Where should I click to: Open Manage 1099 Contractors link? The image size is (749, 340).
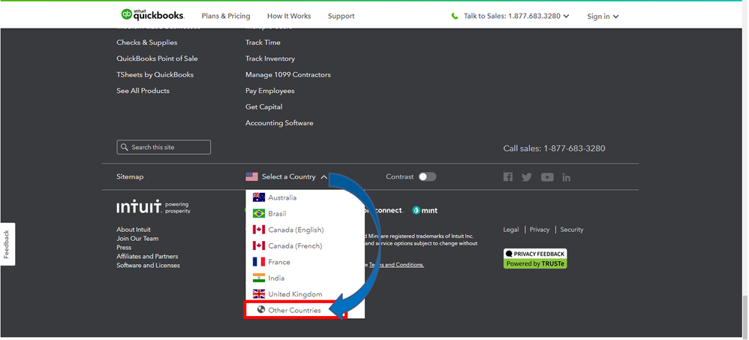pyautogui.click(x=288, y=74)
